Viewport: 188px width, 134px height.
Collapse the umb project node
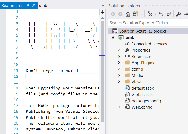(113, 37)
